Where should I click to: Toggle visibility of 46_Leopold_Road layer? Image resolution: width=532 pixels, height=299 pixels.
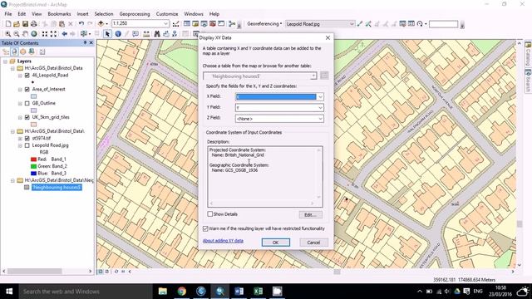coord(27,76)
